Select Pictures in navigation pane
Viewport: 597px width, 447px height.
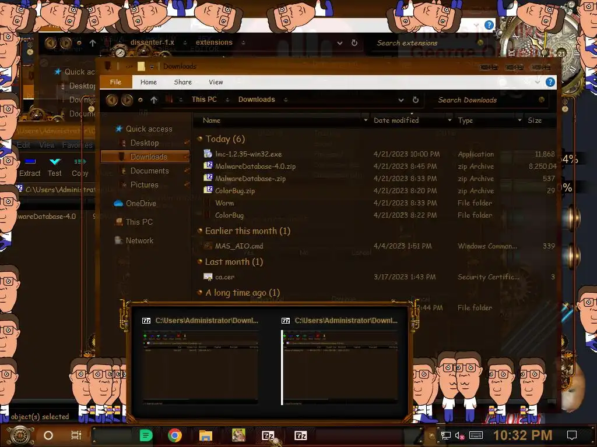click(x=144, y=185)
